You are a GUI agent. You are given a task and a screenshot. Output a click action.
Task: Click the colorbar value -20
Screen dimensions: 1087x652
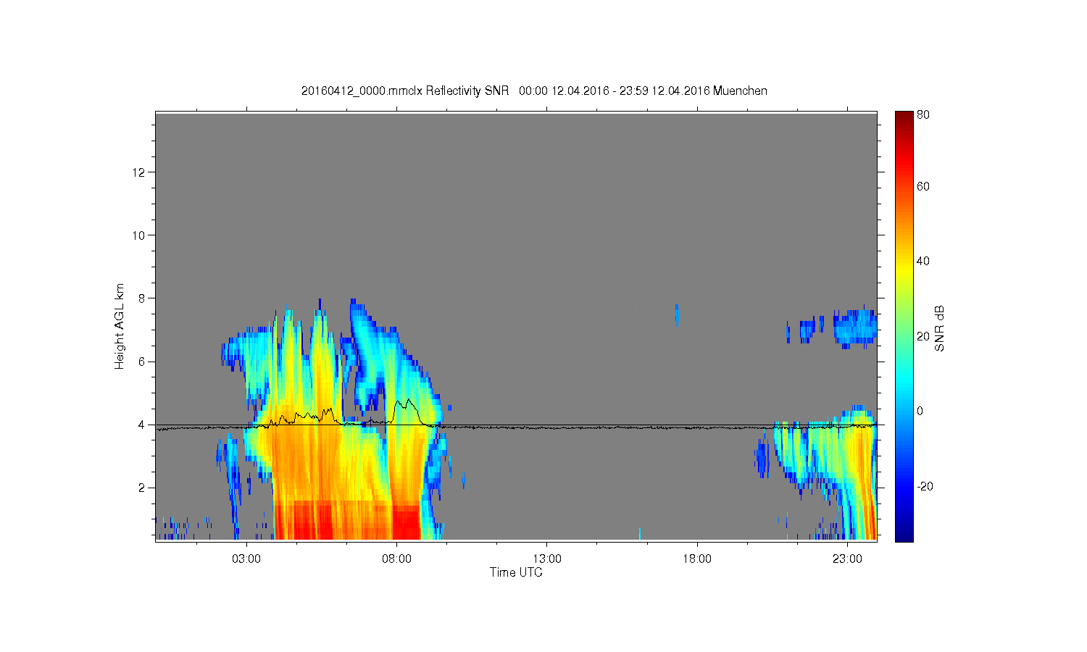925,486
